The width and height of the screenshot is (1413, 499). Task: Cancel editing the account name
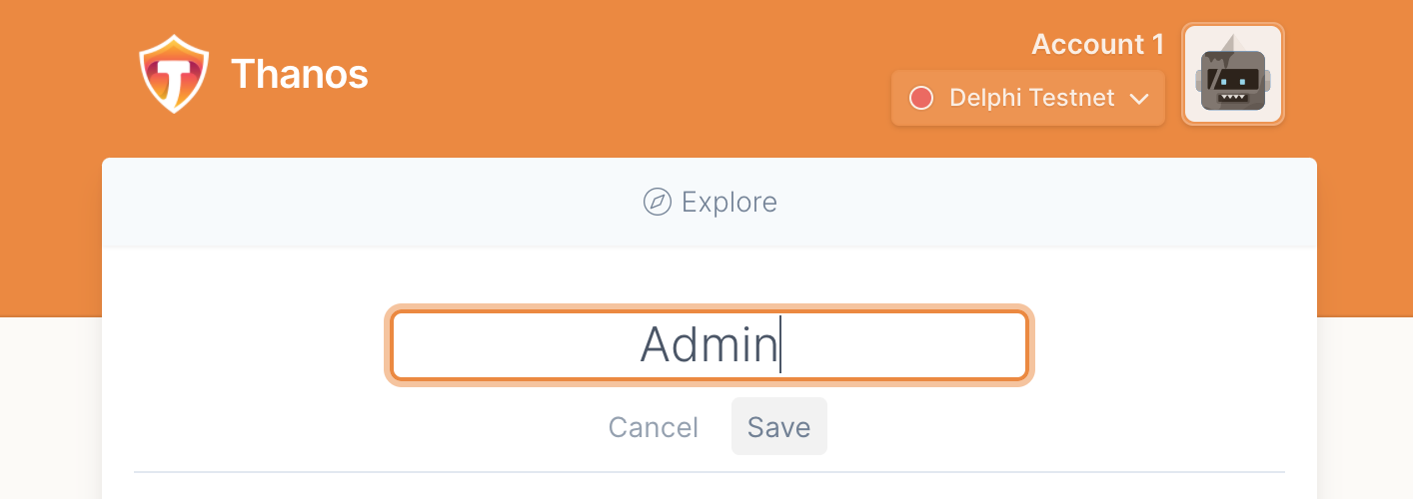pos(654,427)
